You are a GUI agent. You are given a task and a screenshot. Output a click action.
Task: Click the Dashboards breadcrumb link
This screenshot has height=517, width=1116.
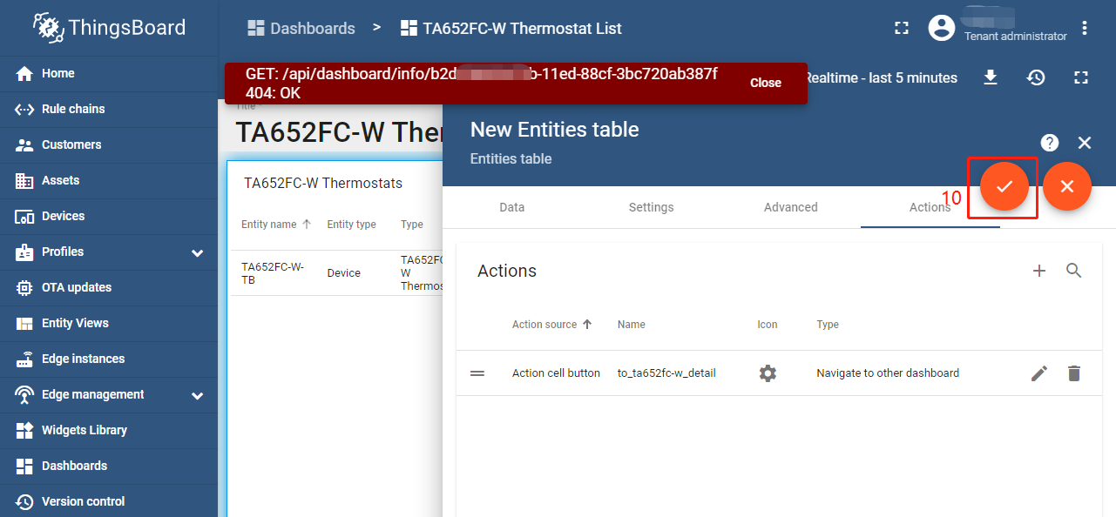[301, 28]
